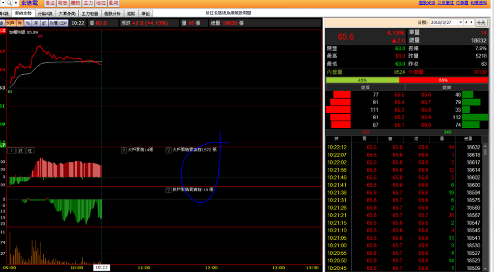This screenshot has width=494, height=272.
Task: Click the dot button next to the magnifier
Action: (16, 3)
